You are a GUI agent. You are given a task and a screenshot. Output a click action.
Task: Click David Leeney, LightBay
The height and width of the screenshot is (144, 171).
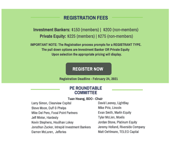pyautogui.click(x=113, y=103)
